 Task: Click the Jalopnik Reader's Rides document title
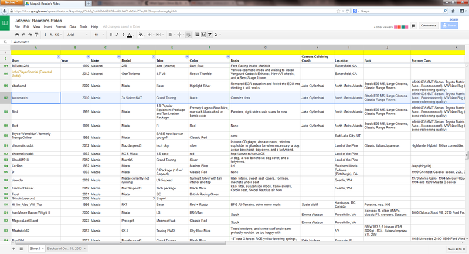pos(38,21)
